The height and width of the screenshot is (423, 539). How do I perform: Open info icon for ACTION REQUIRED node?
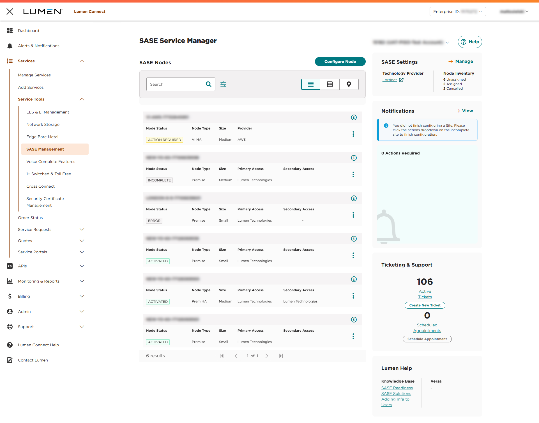(354, 117)
